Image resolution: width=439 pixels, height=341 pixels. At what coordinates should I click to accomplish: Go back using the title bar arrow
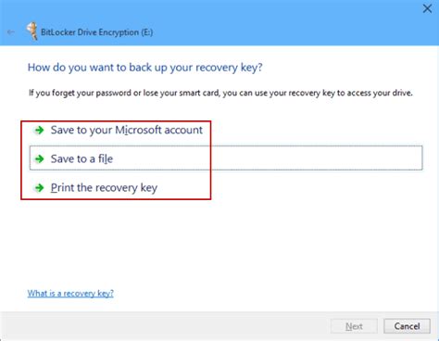(11, 32)
